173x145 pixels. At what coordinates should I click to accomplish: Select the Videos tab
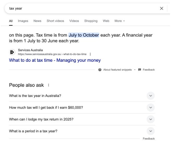[74, 21]
